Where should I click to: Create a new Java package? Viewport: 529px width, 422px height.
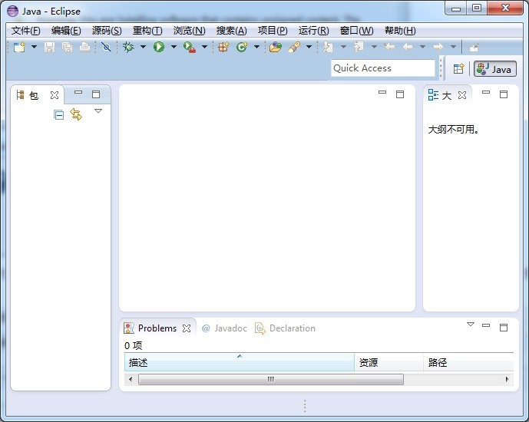pos(223,47)
